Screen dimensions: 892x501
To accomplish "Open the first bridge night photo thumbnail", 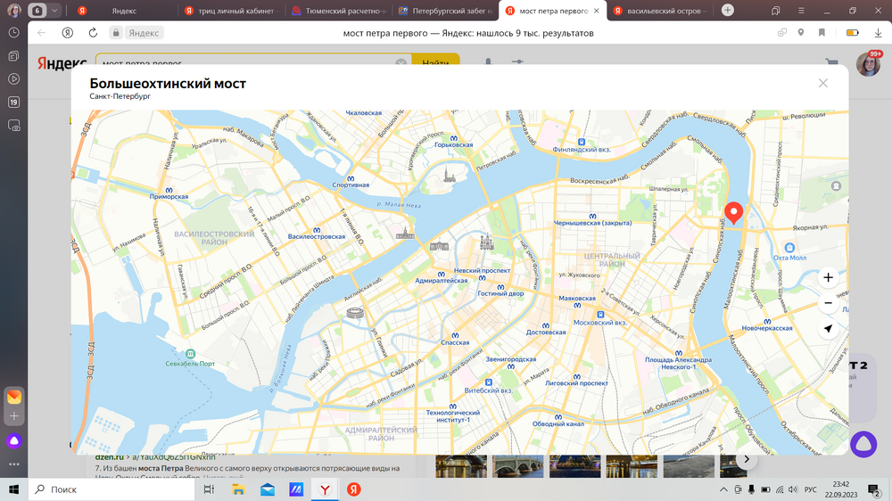I will point(461,465).
